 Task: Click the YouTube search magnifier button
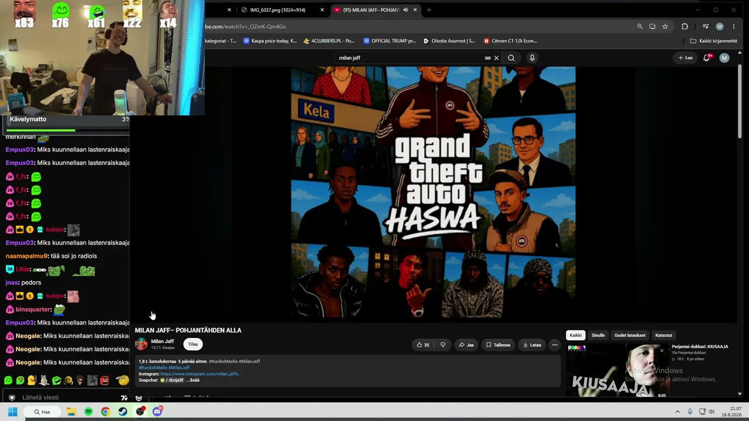[x=511, y=58]
